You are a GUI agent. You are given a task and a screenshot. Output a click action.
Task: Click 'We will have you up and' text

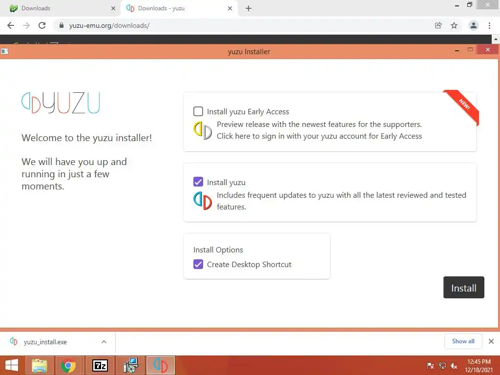tap(74, 162)
